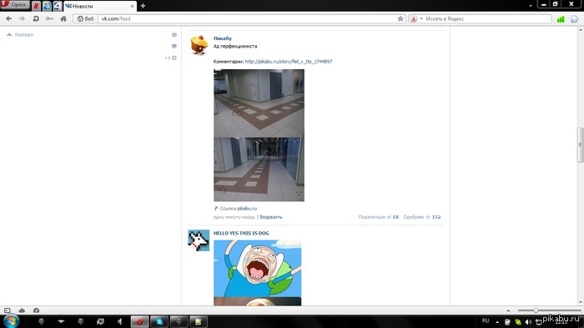
Task: Open the upper corridor floor photo
Action: (259, 103)
